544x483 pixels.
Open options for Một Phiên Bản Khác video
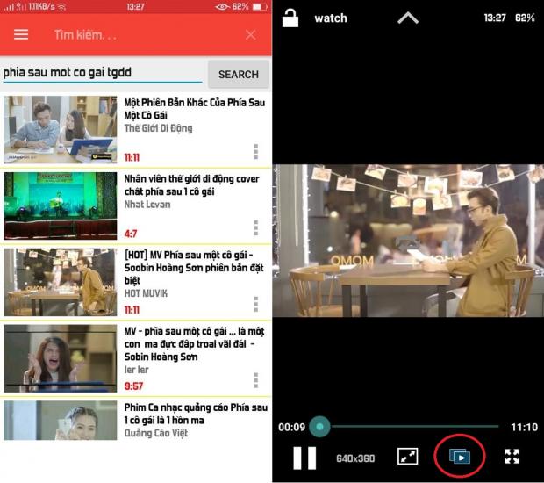[x=256, y=151]
